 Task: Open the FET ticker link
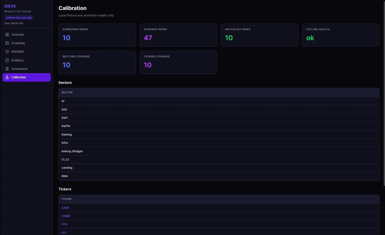(64, 233)
